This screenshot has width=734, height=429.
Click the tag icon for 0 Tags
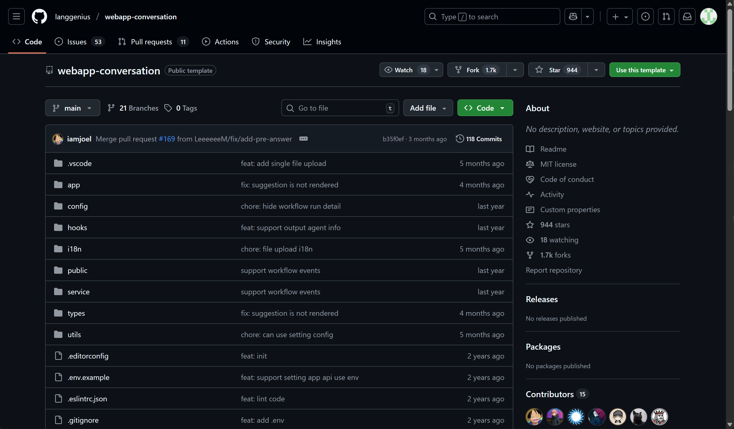point(168,108)
